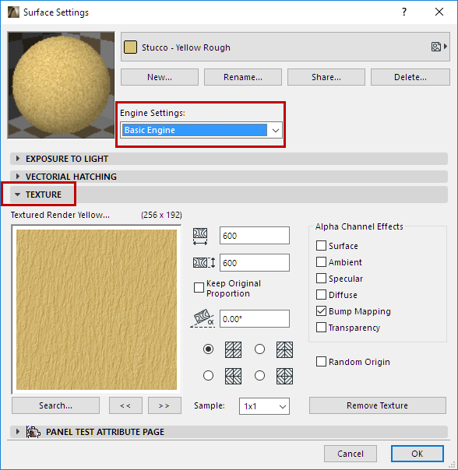The image size is (458, 470).
Task: Click the vertically mirrored tiling pattern icon
Action: 233,376
